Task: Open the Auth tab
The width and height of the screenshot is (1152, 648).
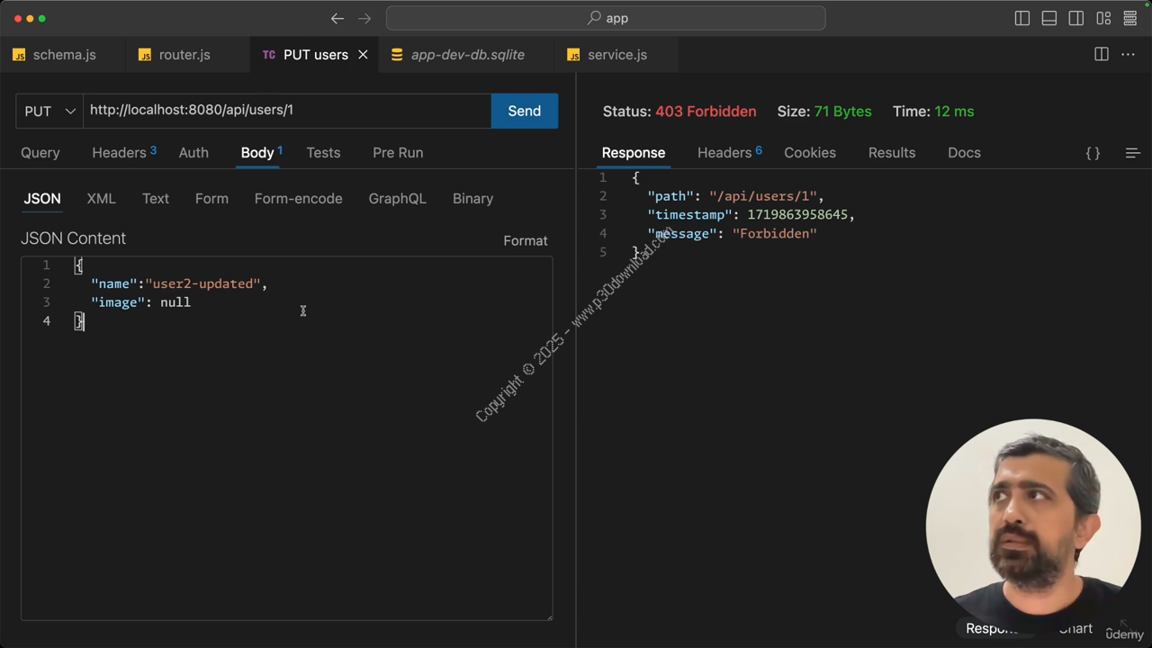Action: pos(193,153)
